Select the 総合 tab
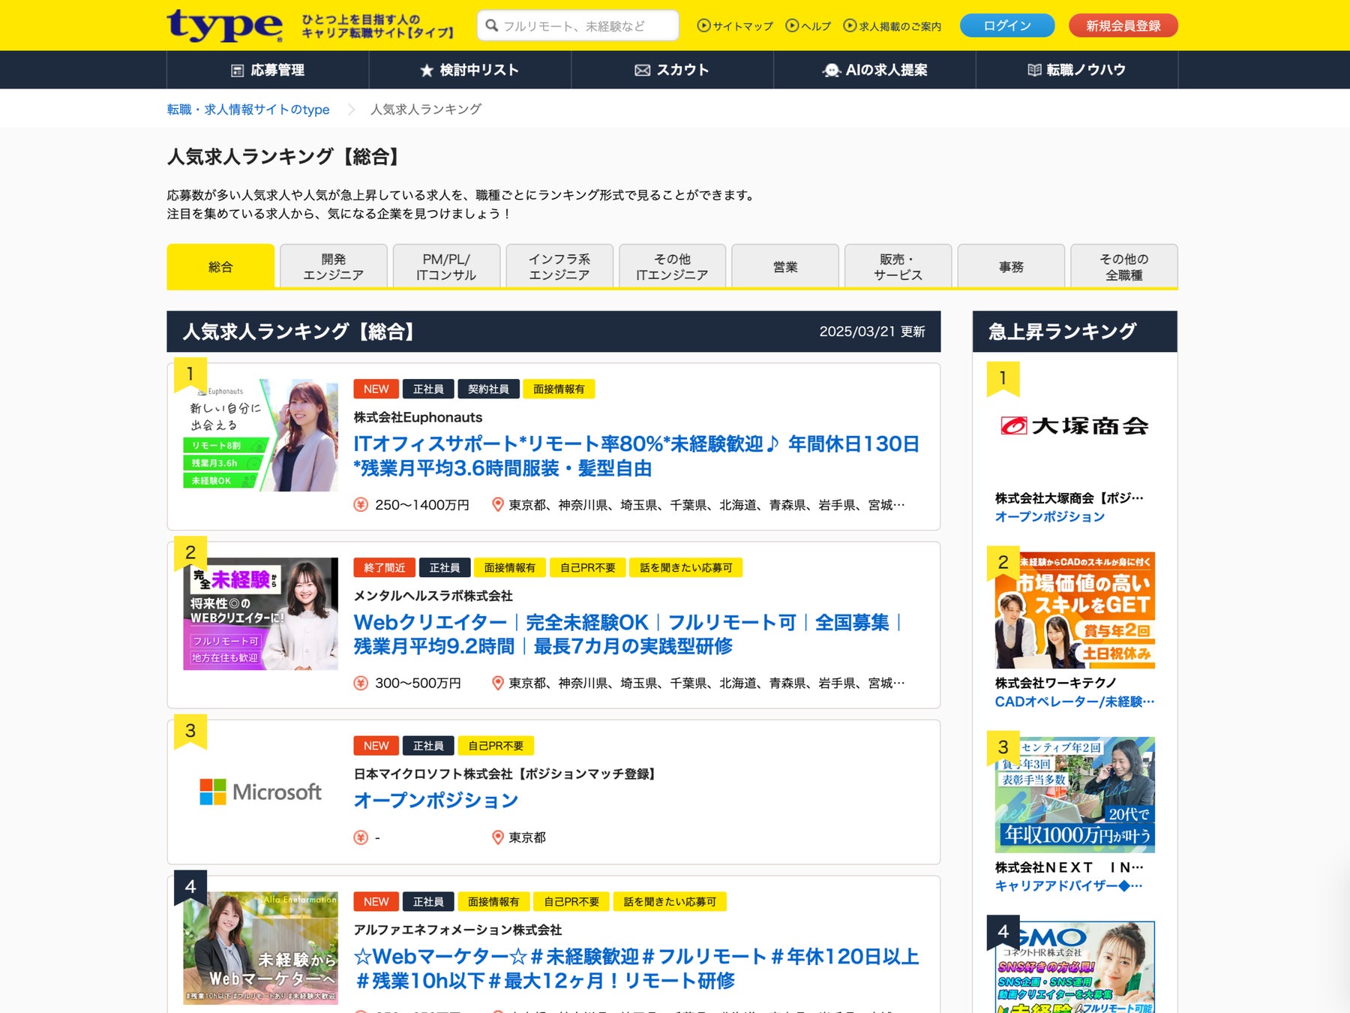 pos(220,266)
